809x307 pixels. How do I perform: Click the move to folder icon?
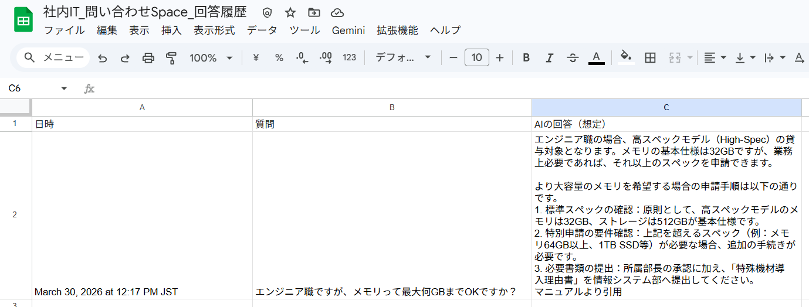314,13
